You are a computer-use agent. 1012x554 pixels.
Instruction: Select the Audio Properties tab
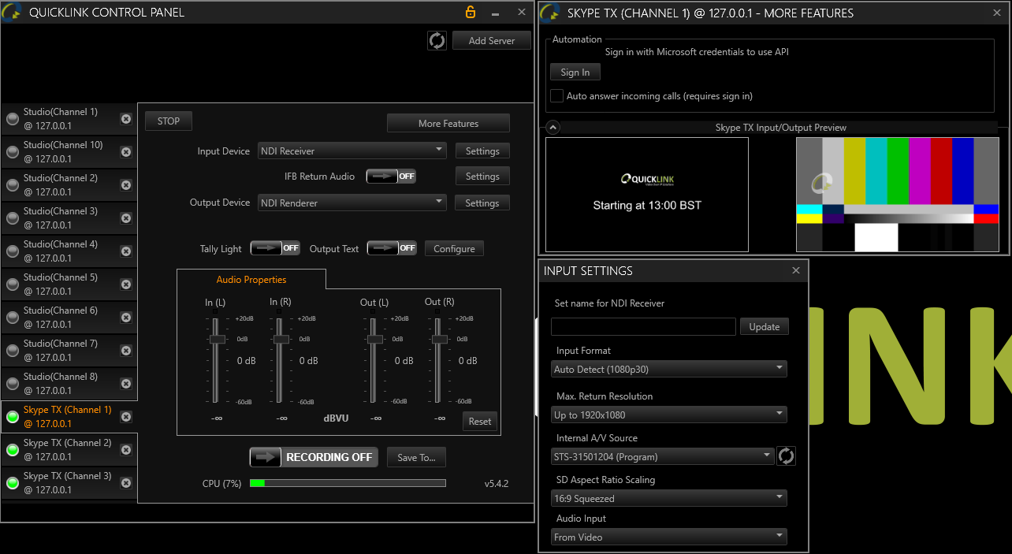pos(251,280)
